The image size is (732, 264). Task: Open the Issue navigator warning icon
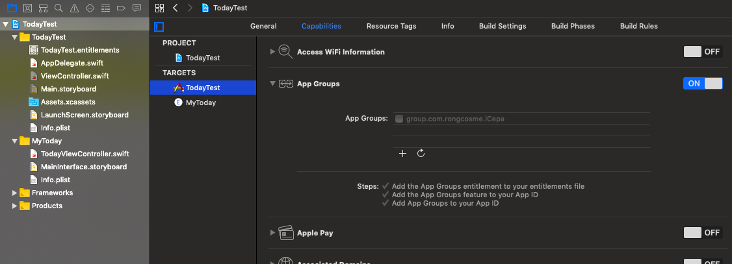(74, 8)
